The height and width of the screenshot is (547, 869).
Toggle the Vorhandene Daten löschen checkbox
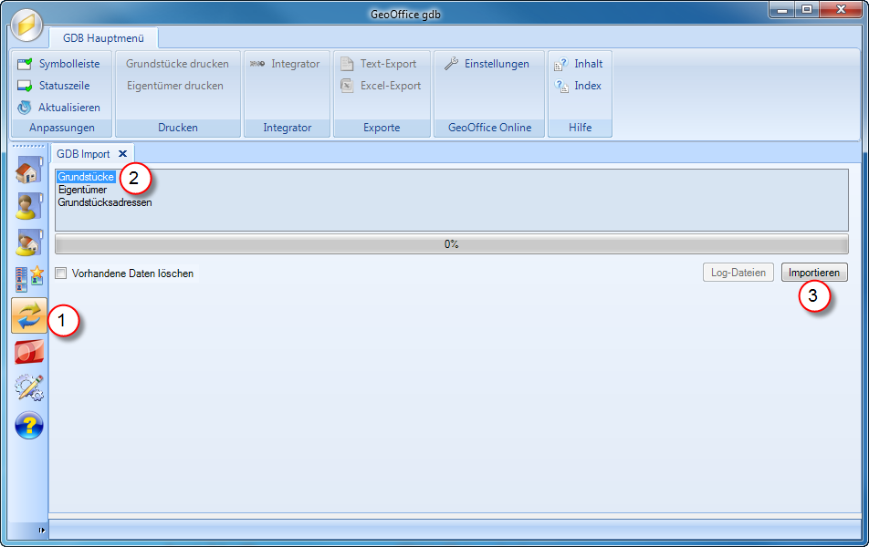[60, 273]
